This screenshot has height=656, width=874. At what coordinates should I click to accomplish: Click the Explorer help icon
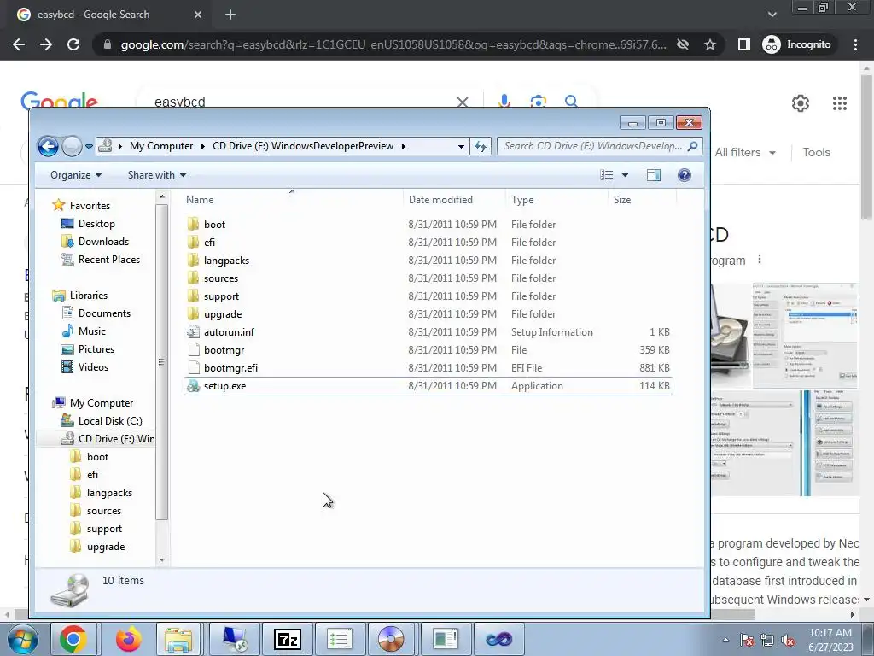pos(684,175)
